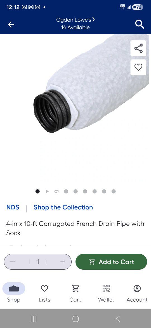The width and height of the screenshot is (151, 328).
Task: Open the Wallet QR code tab
Action: (106, 293)
